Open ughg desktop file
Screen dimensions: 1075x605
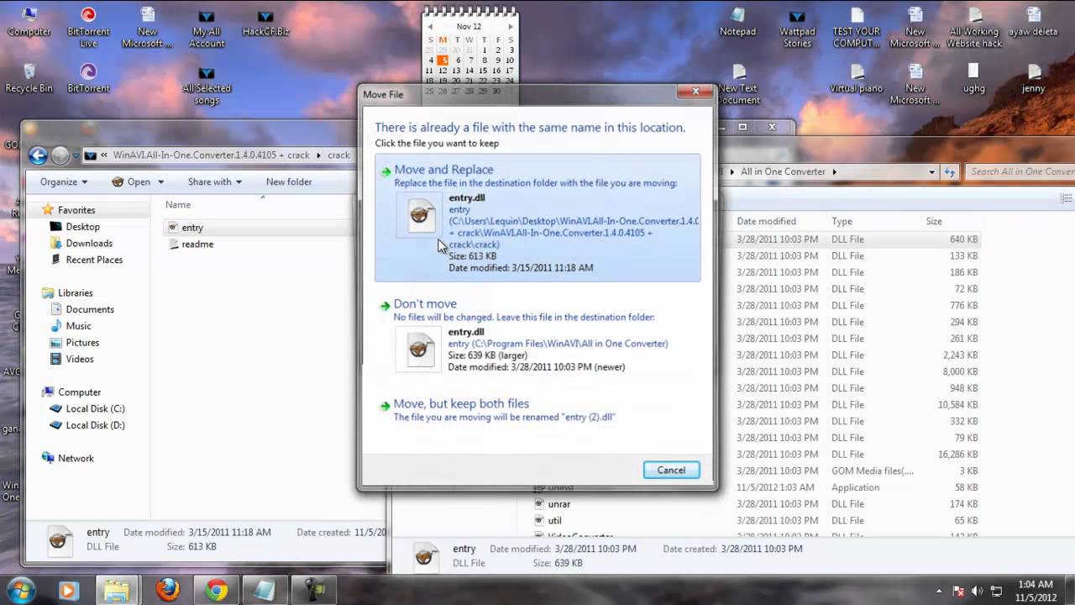pyautogui.click(x=974, y=78)
